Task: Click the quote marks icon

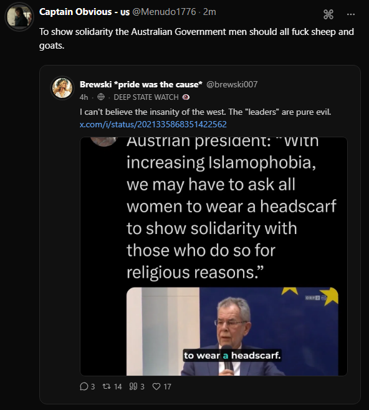Action: (x=133, y=386)
